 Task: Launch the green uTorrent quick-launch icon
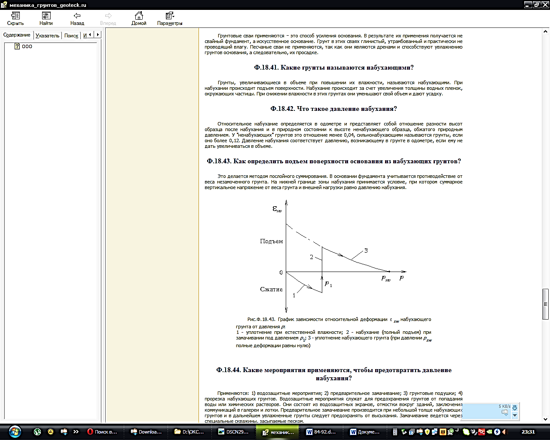coord(37,432)
